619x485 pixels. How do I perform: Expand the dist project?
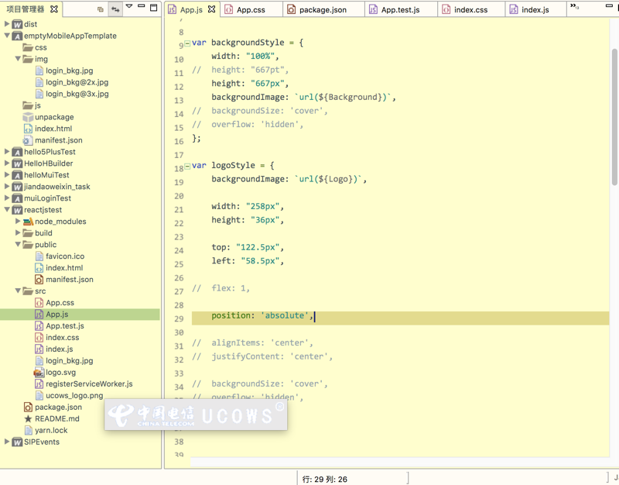click(7, 24)
